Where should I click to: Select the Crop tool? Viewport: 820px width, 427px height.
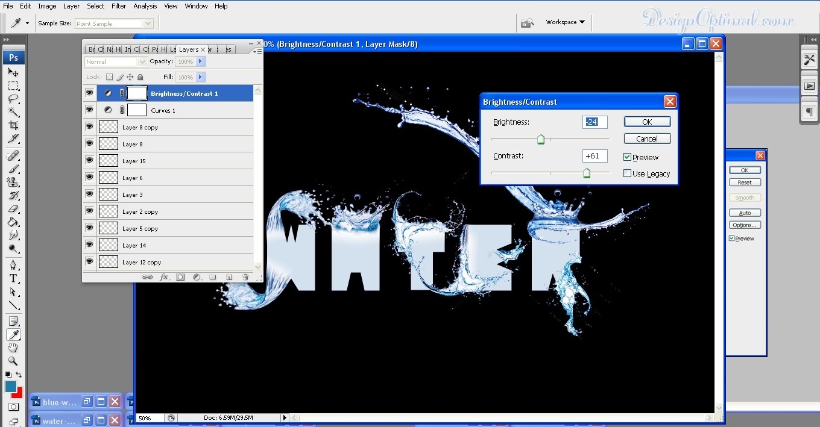[13, 125]
